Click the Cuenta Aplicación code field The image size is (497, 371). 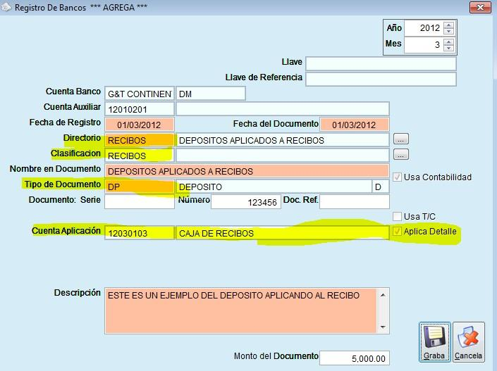pos(139,232)
